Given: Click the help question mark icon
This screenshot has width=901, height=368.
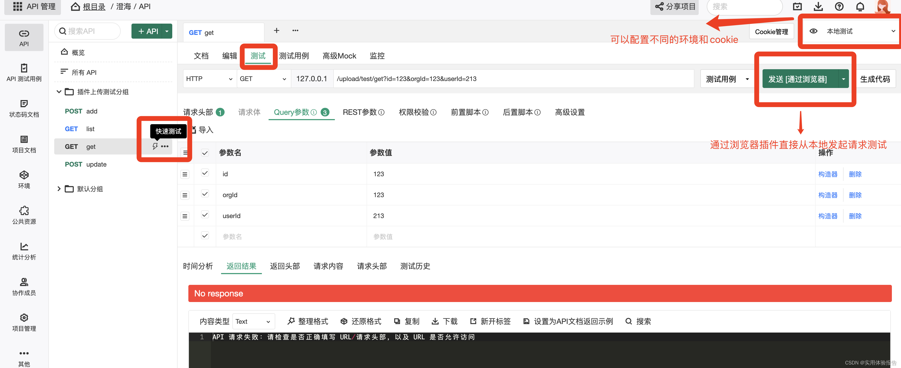Looking at the screenshot, I should click(839, 7).
